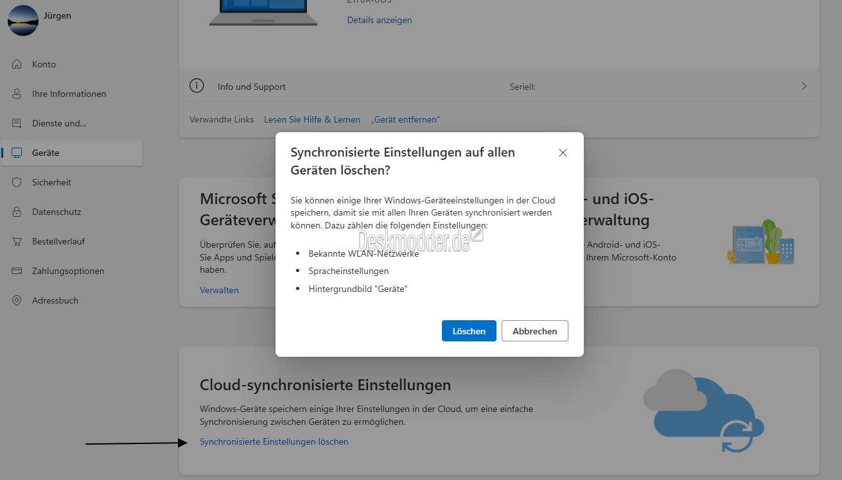Open Sicherheit menu label
The width and height of the screenshot is (842, 480).
click(51, 182)
